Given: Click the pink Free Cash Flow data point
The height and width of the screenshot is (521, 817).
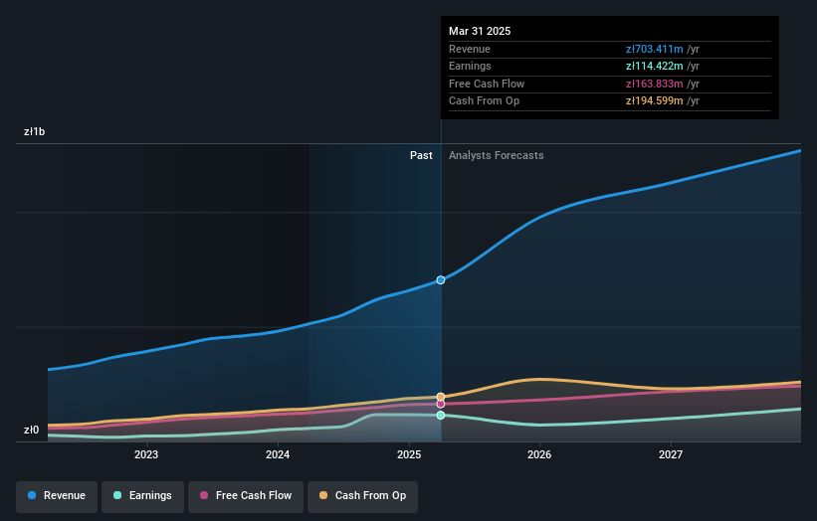Looking at the screenshot, I should pos(441,404).
